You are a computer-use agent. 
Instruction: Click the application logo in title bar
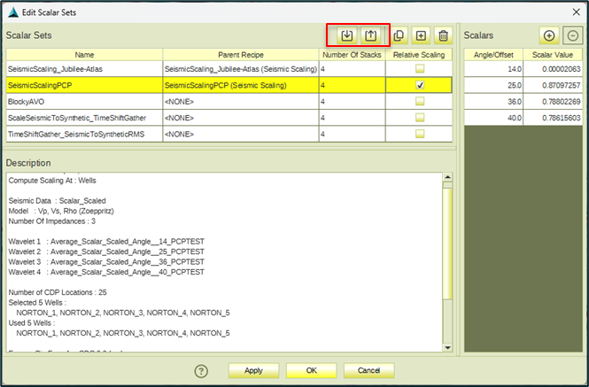tap(13, 12)
